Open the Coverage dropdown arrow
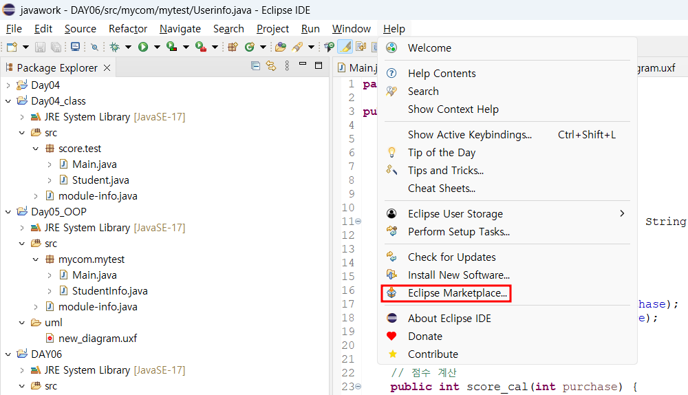Viewport: 688px width, 395px height. click(186, 47)
